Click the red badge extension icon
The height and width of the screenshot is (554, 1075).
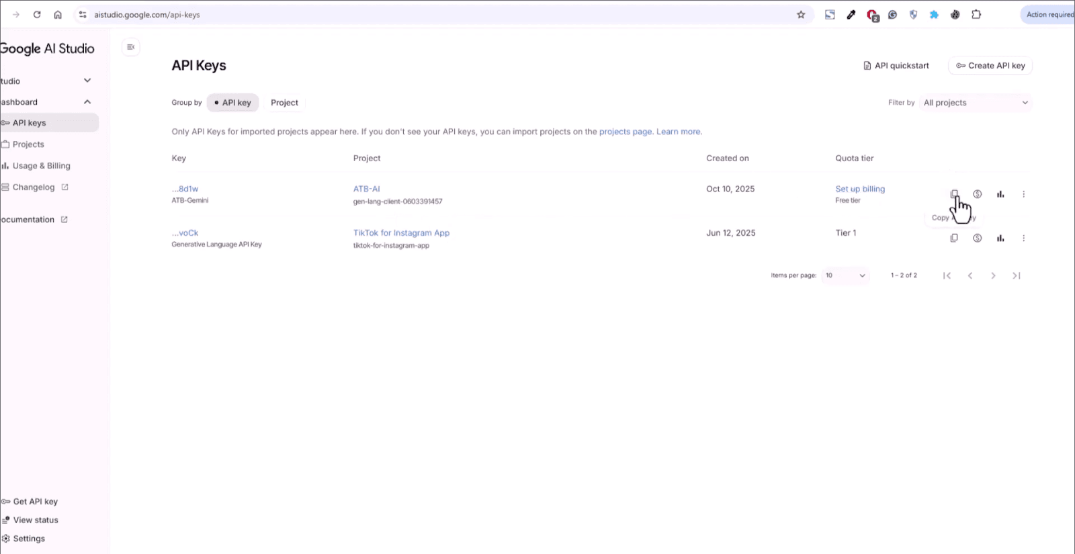pos(872,15)
